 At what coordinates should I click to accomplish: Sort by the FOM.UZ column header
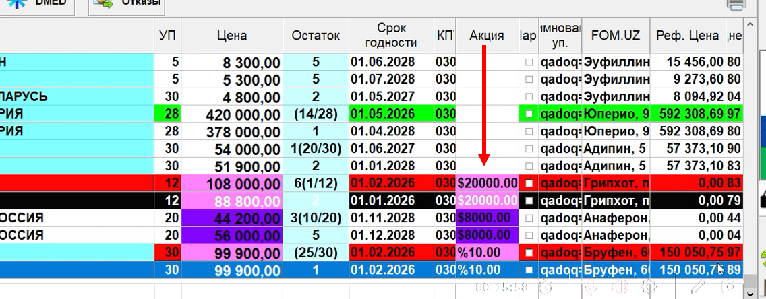pos(616,35)
